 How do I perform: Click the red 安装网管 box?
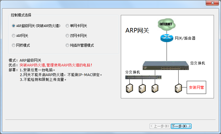(196, 87)
